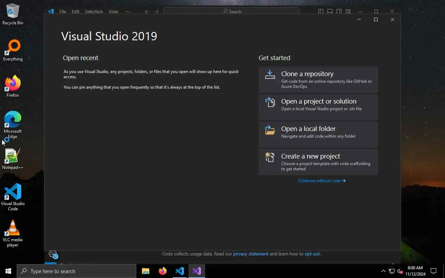Click the VS Code Search command box
Viewport: 445px width, 278px height.
pyautogui.click(x=232, y=11)
